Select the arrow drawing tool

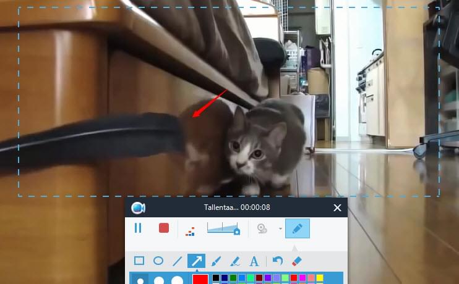pos(197,261)
